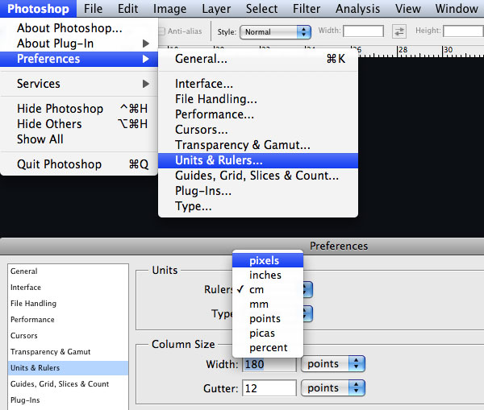
Task: Select Preferences in Photoshop menu
Action: click(79, 59)
